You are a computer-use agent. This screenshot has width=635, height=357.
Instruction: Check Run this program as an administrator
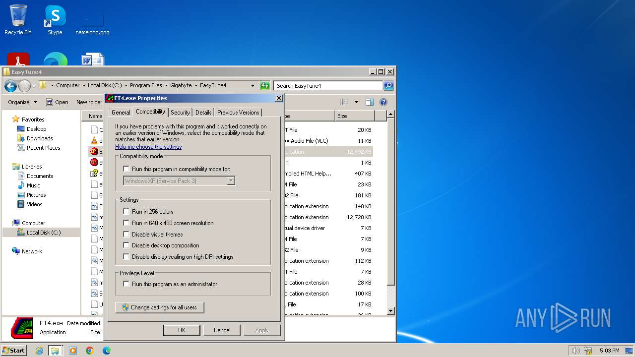[126, 284]
